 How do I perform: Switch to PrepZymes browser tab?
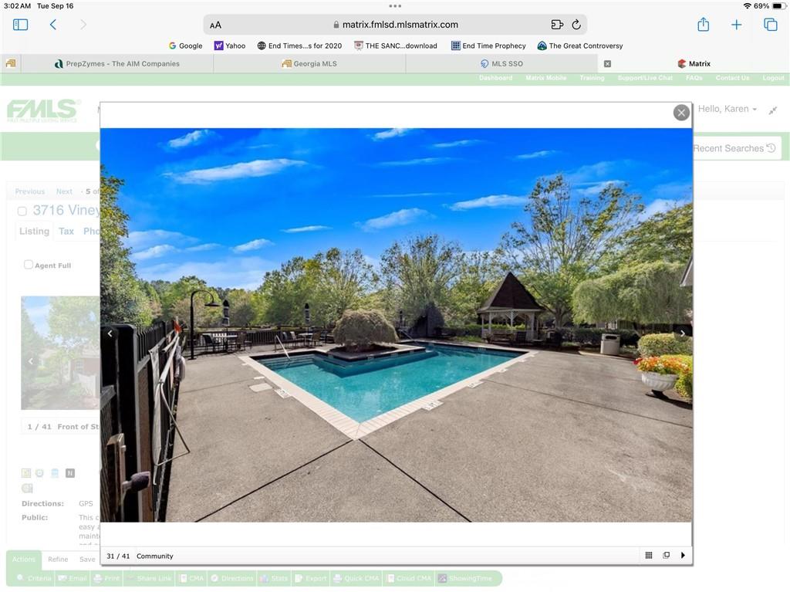117,64
